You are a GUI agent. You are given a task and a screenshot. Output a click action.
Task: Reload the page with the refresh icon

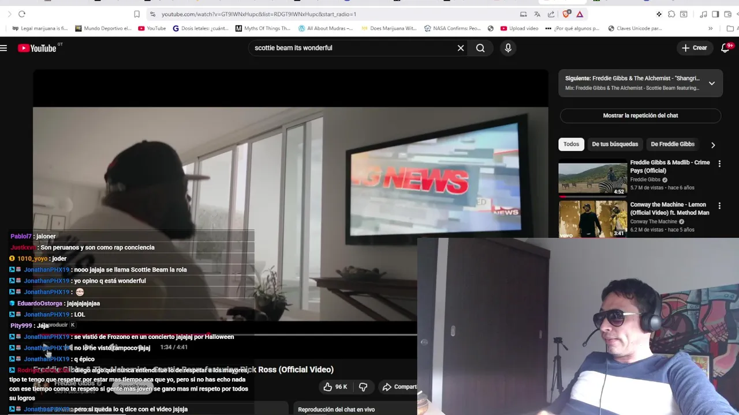(x=22, y=14)
